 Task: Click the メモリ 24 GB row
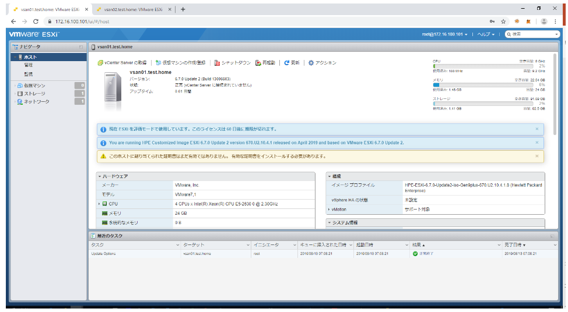205,213
